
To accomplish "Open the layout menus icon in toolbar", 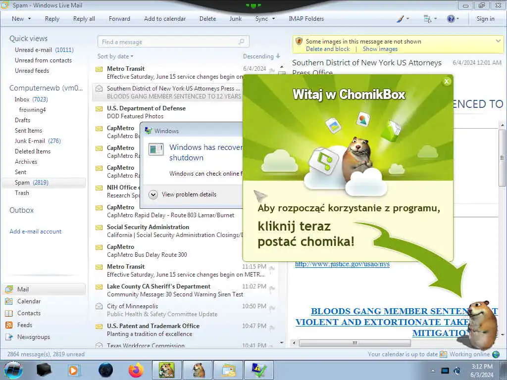I will point(427,19).
